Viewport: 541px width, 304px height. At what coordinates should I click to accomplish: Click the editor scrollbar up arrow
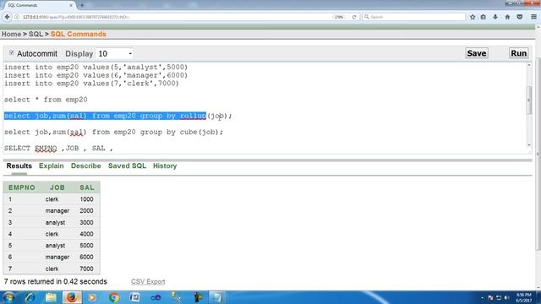(x=529, y=65)
